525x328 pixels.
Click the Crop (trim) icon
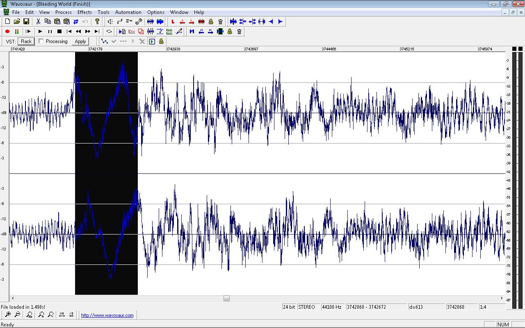click(x=76, y=22)
